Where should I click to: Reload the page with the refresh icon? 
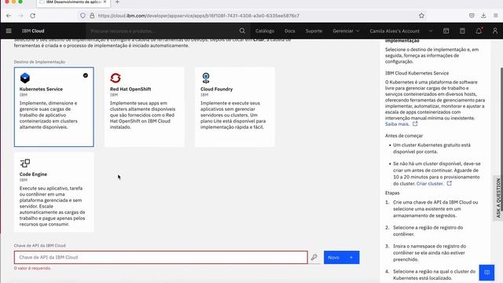click(x=33, y=16)
